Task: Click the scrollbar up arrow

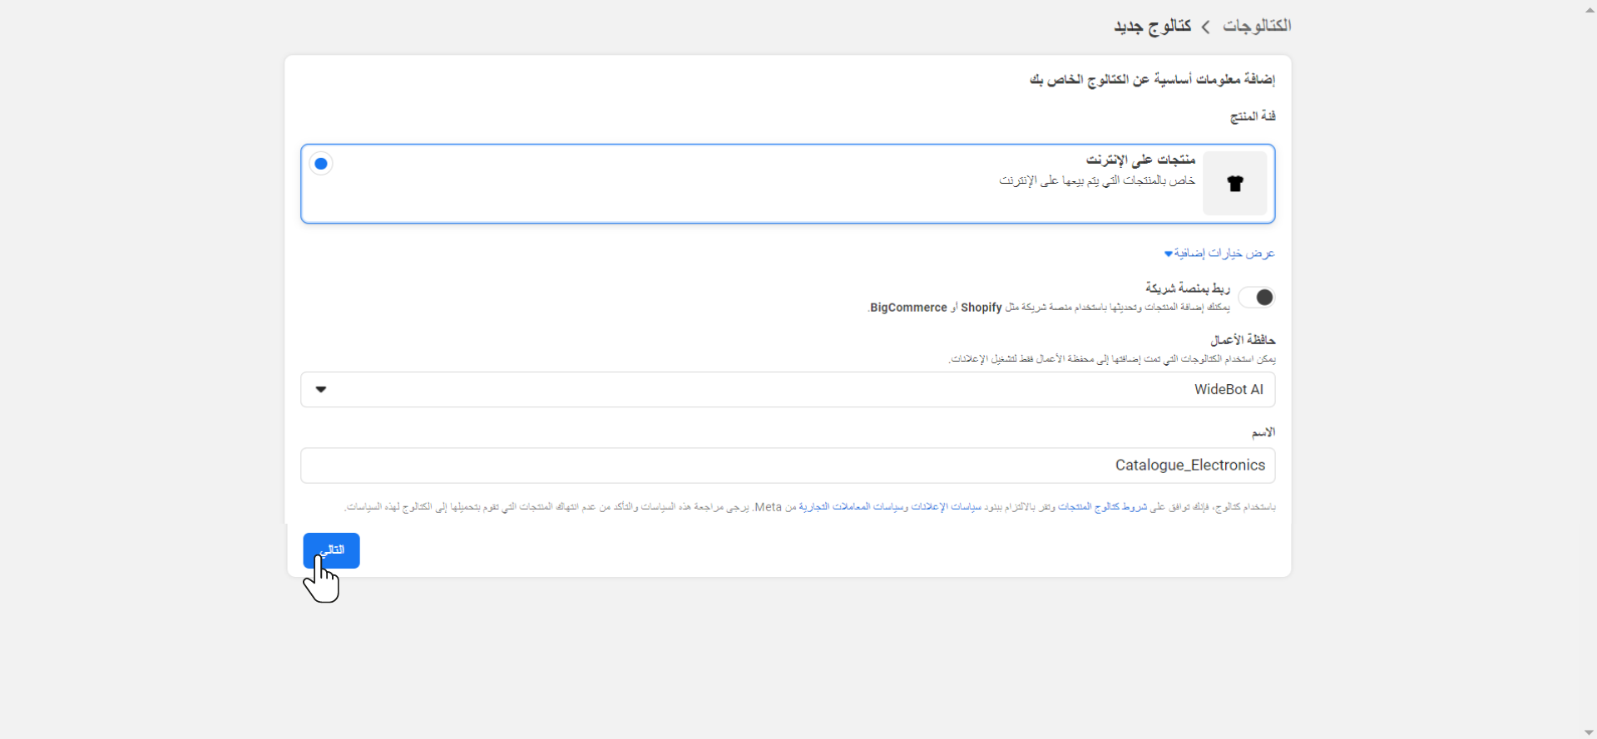Action: coord(1590,10)
